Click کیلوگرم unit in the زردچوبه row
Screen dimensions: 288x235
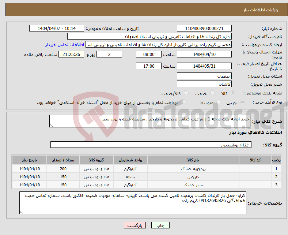pos(130,169)
